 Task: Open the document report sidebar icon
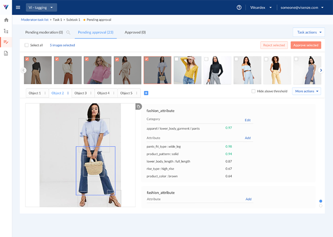(6, 53)
